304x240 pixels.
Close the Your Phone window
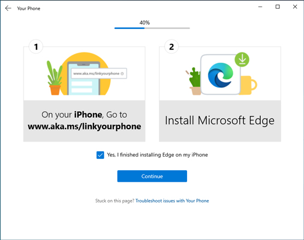[x=295, y=7]
